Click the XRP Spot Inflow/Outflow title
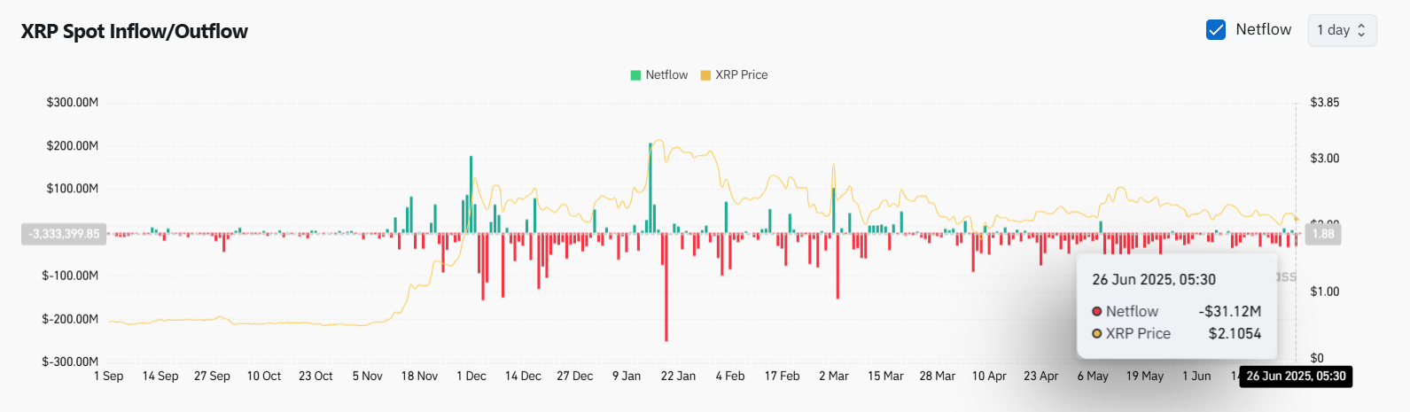Viewport: 1410px width, 412px height. coord(135,32)
